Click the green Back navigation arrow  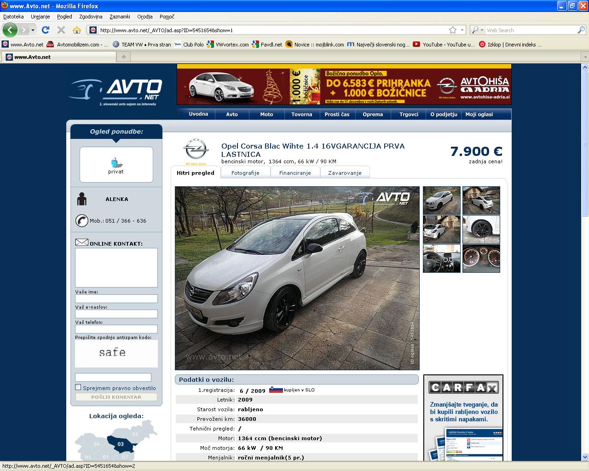pyautogui.click(x=10, y=30)
